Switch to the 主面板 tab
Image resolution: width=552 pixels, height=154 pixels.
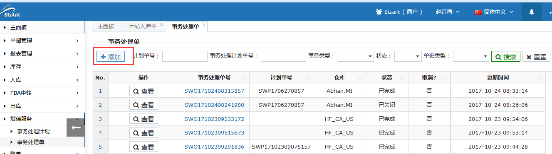(106, 26)
